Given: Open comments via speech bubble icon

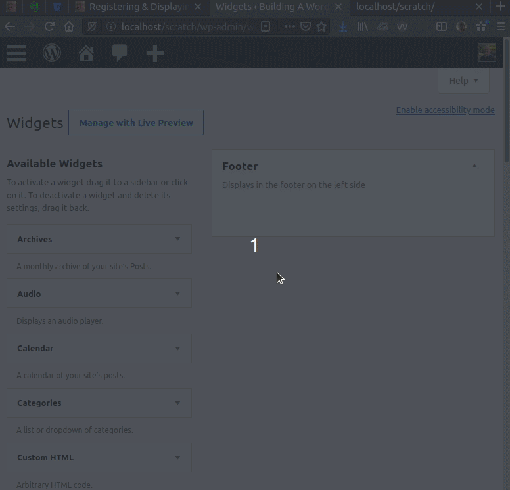Looking at the screenshot, I should click(x=120, y=53).
